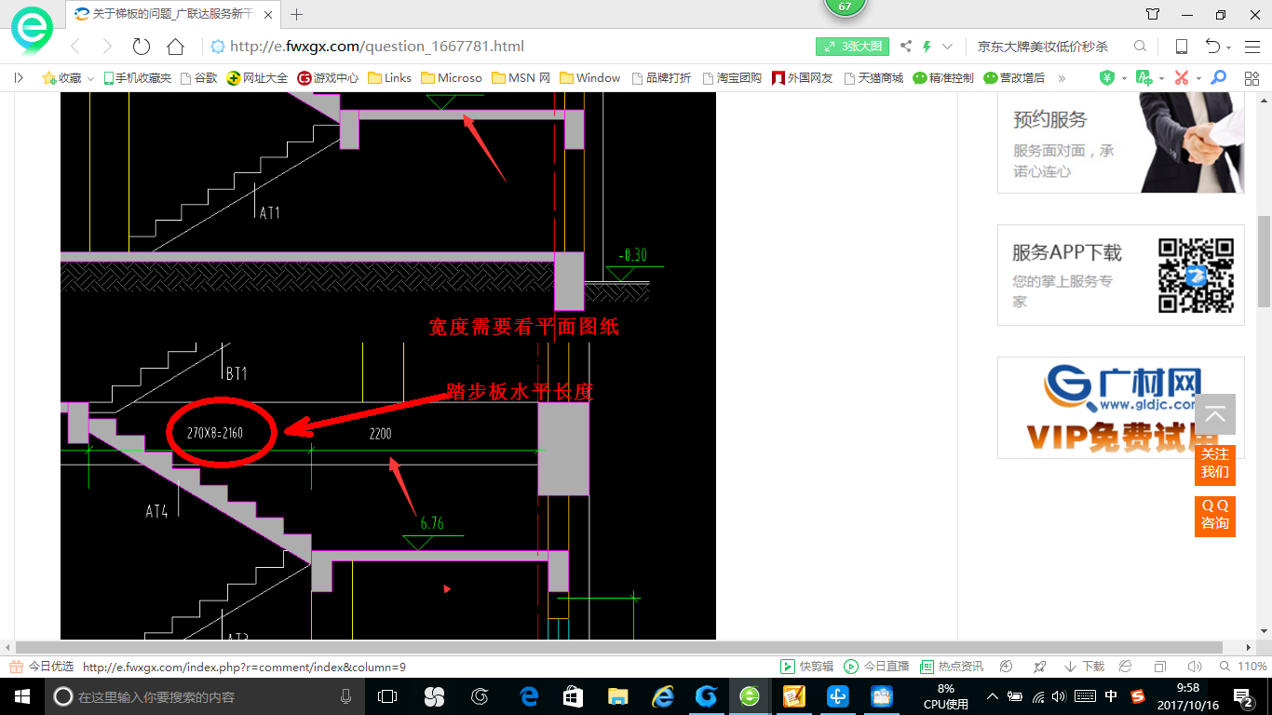This screenshot has height=715, width=1272.
Task: Open the 淘宝团购 bookmark
Action: (732, 78)
